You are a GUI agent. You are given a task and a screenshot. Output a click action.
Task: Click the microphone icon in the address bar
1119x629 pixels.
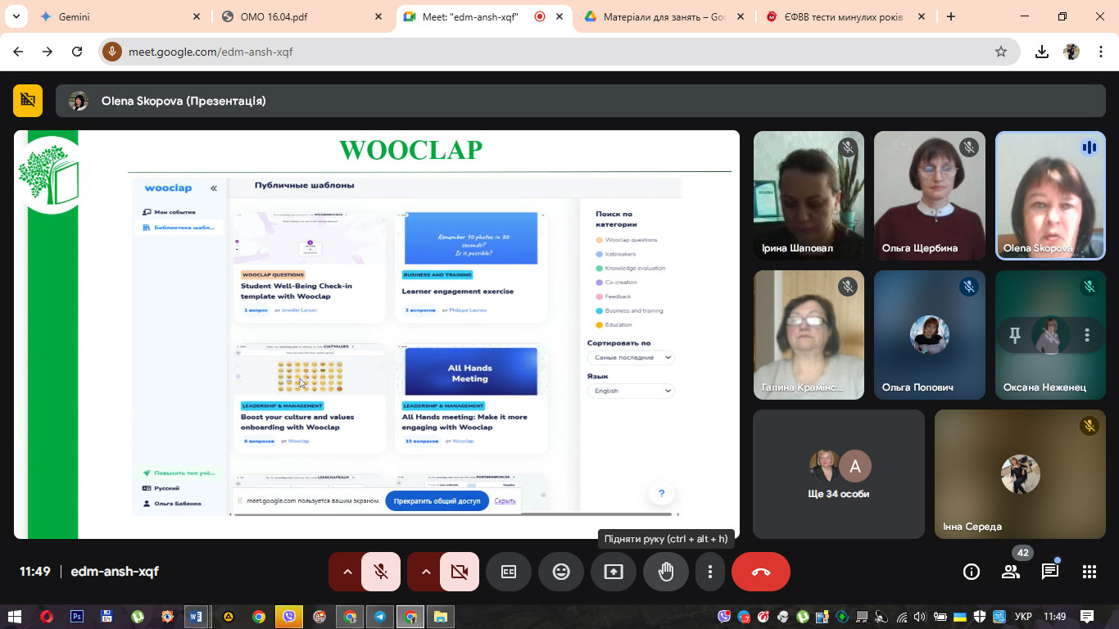point(112,52)
